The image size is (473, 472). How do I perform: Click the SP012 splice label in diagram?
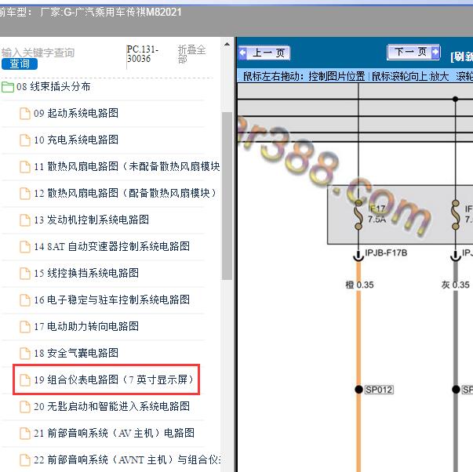[x=379, y=390]
